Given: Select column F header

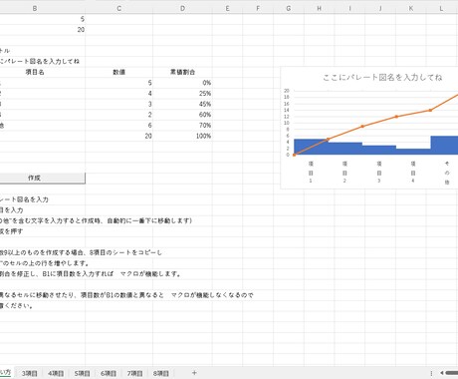Looking at the screenshot, I should coord(258,9).
